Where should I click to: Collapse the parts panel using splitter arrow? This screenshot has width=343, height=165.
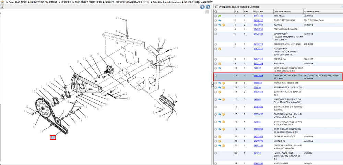pyautogui.click(x=212, y=85)
